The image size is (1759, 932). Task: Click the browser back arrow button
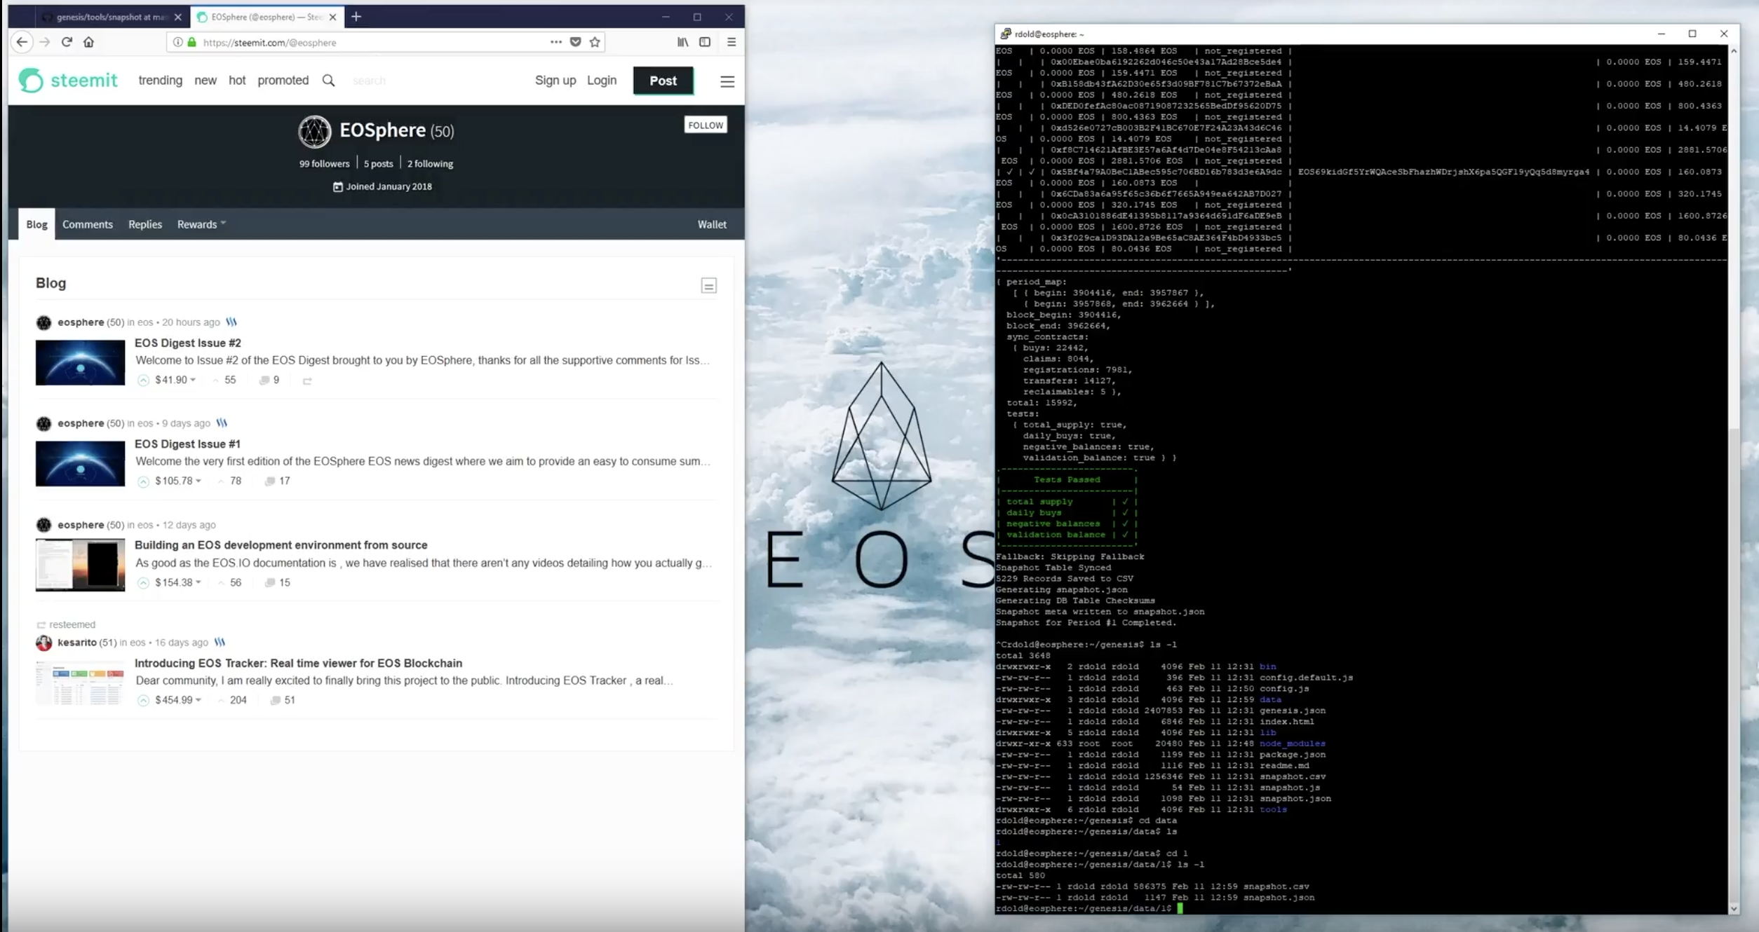pyautogui.click(x=22, y=42)
